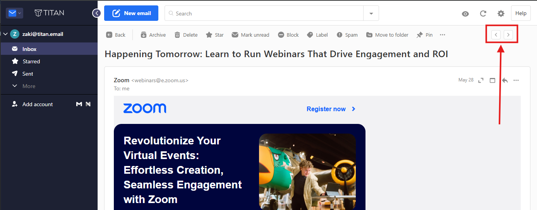Collapse the sidebar with the arrow button
The image size is (537, 210).
(96, 13)
